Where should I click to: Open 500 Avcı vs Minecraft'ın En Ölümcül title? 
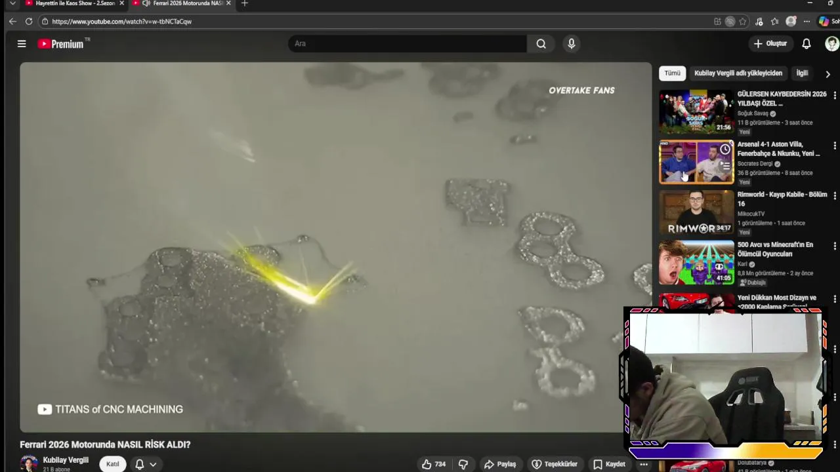(775, 249)
